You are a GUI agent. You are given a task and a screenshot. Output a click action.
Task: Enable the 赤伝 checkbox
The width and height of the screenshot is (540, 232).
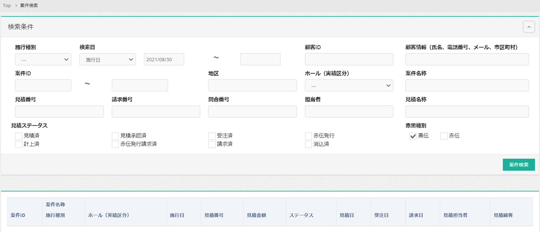tap(444, 136)
